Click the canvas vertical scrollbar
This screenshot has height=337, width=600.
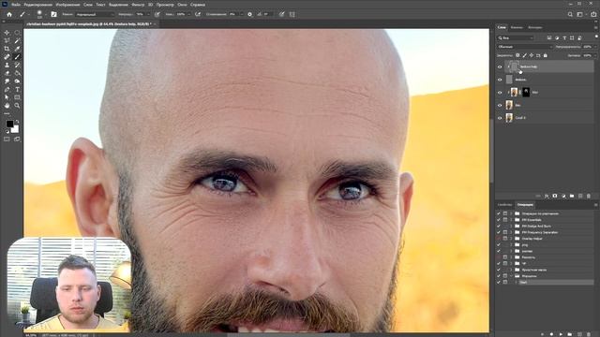point(491,151)
